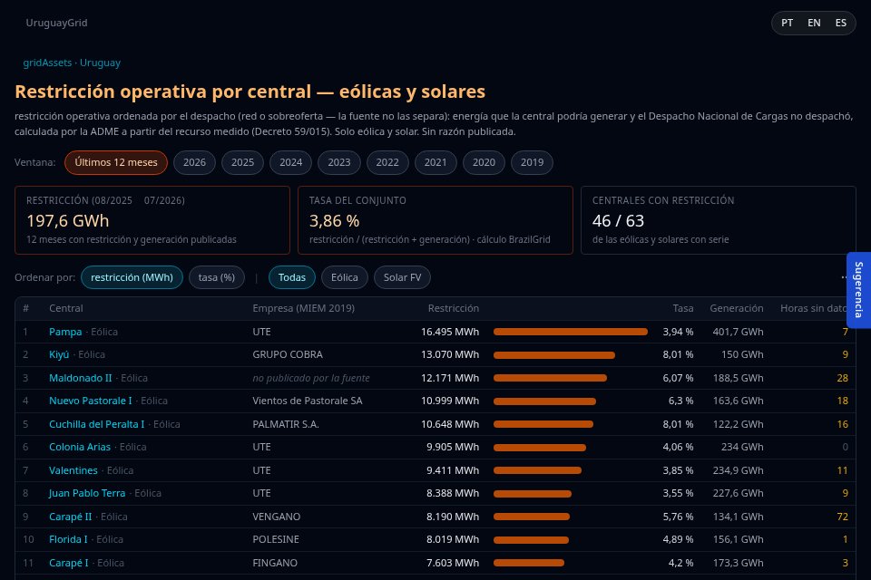Viewport: 871px width, 580px height.
Task: Click the FINGANO company cell
Action: pyautogui.click(x=275, y=562)
